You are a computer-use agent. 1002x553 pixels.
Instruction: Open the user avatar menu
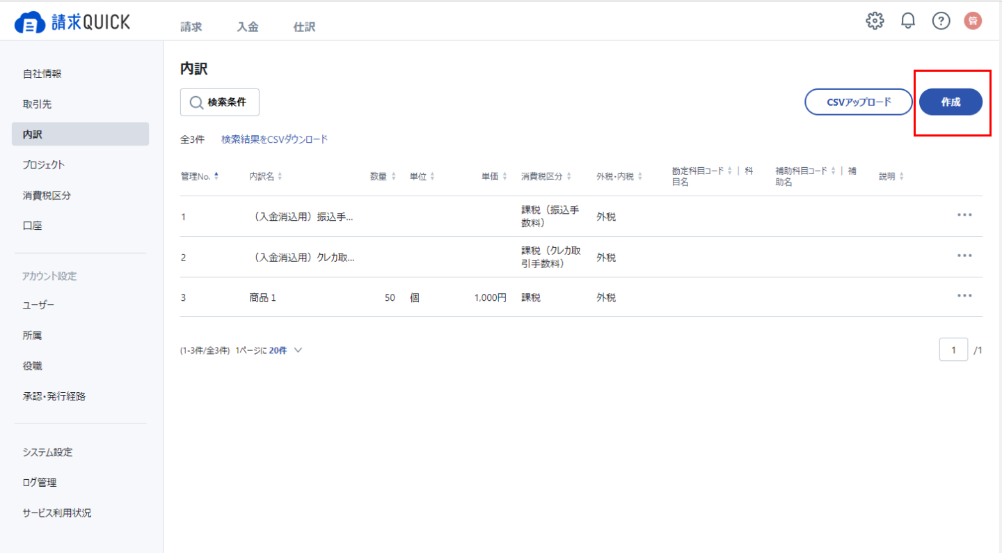tap(973, 21)
